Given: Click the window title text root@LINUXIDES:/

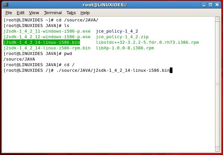Looking at the screenshot, I should click(104, 5).
